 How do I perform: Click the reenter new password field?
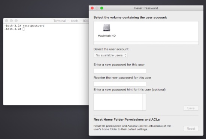click(120, 84)
